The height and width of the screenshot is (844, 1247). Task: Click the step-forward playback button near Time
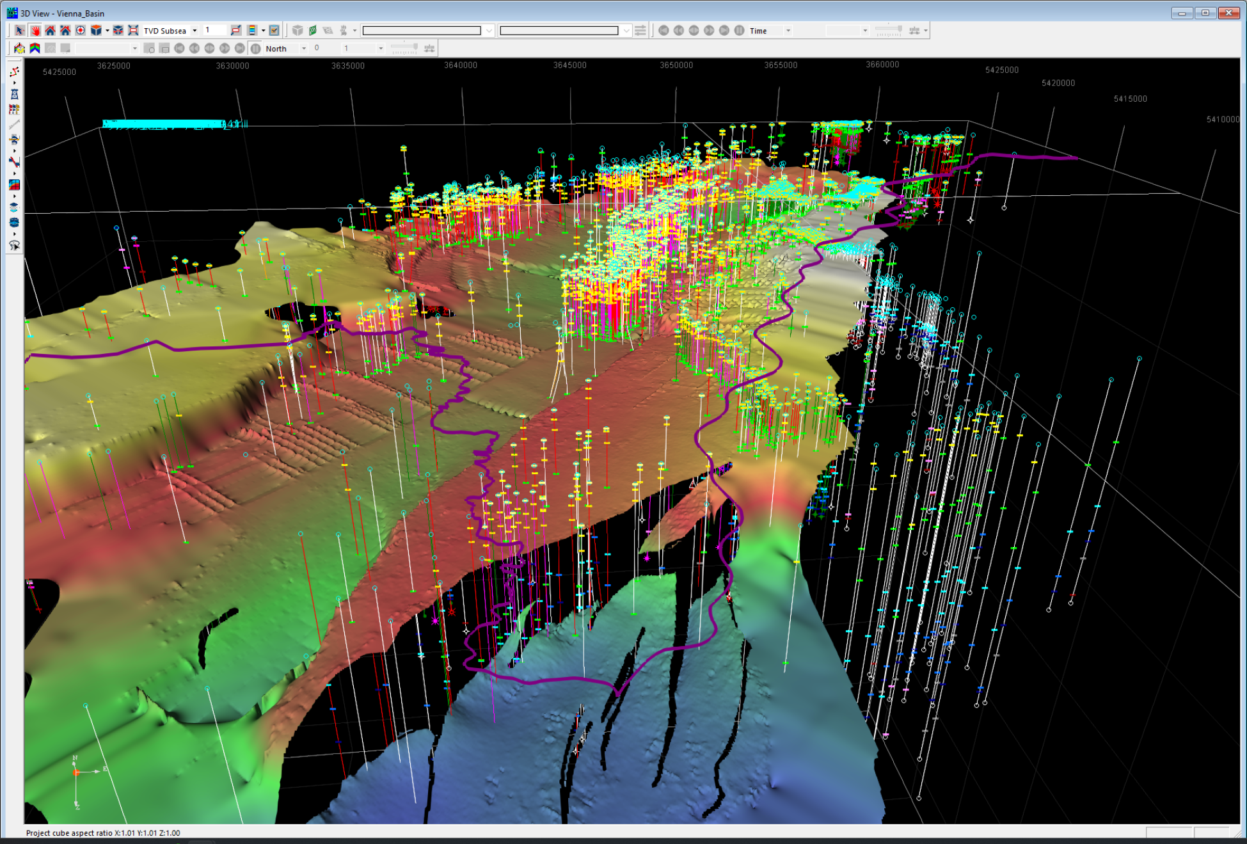click(709, 30)
